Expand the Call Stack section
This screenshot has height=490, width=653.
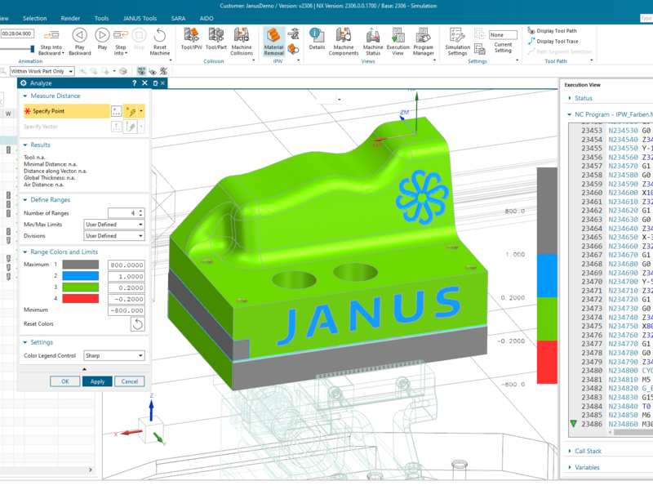click(570, 451)
